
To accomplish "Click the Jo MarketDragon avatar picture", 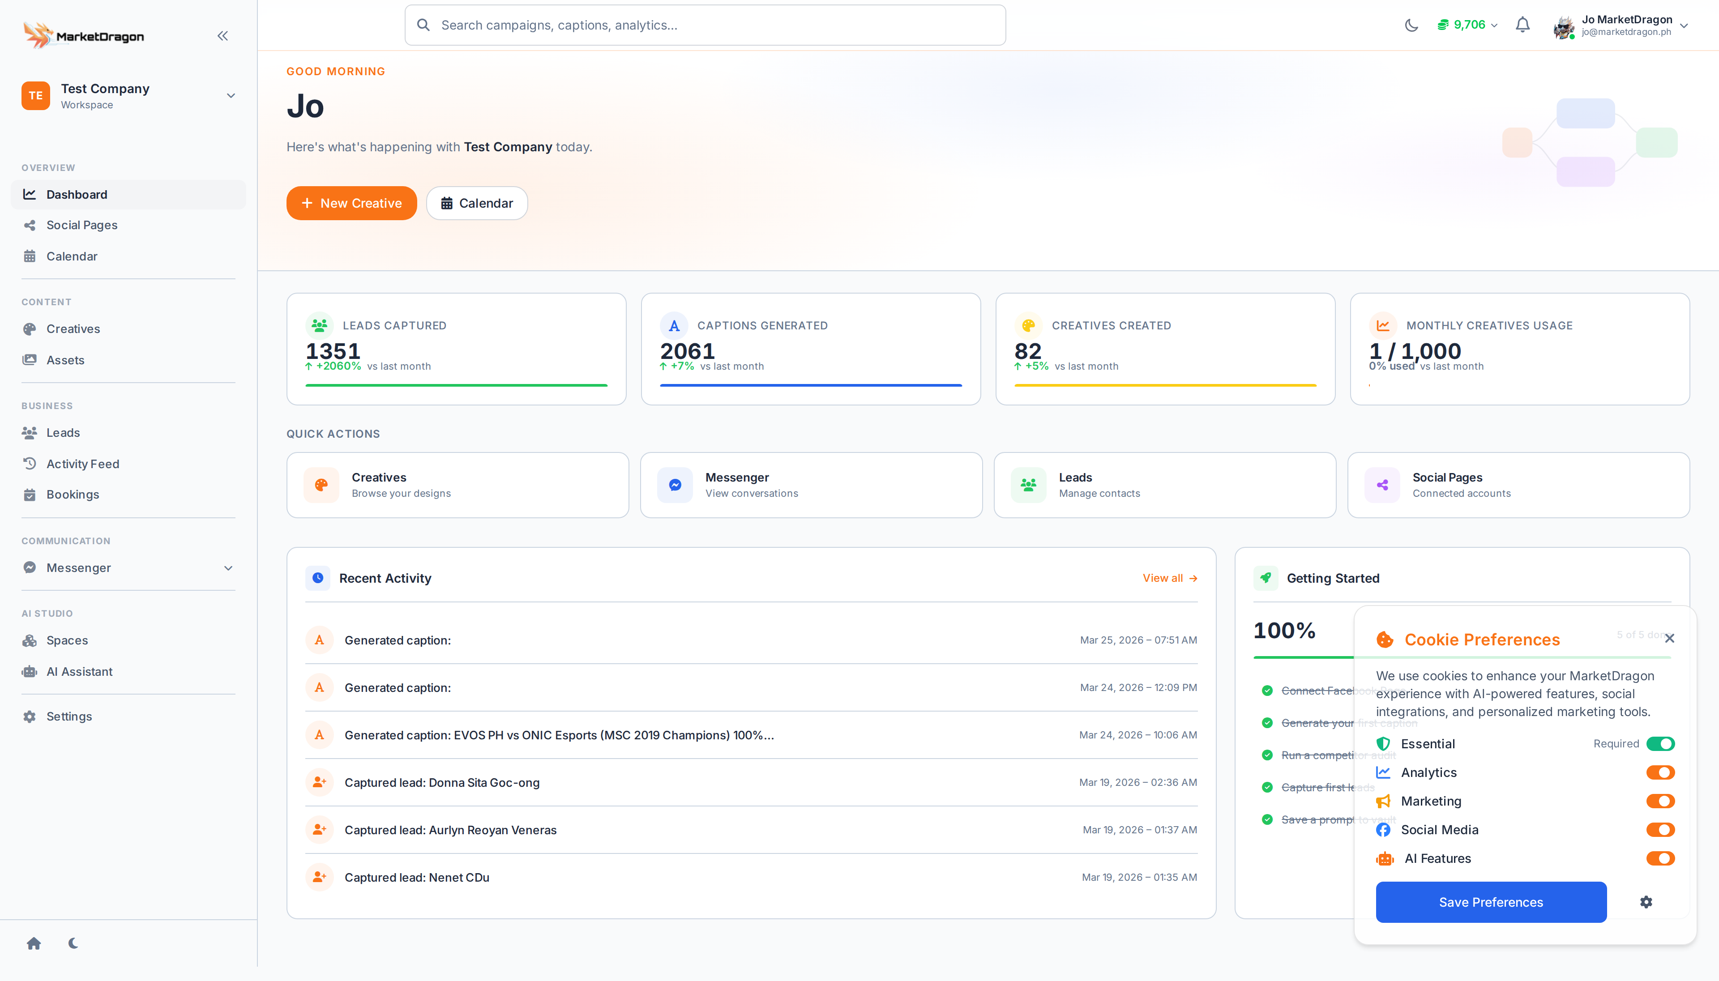I will coord(1563,27).
